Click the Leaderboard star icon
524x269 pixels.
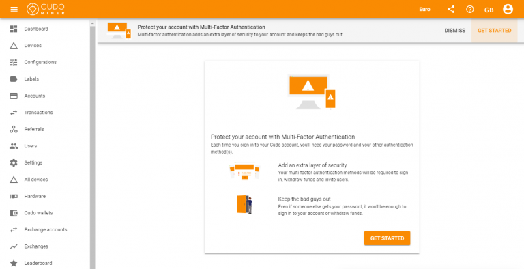tap(14, 263)
